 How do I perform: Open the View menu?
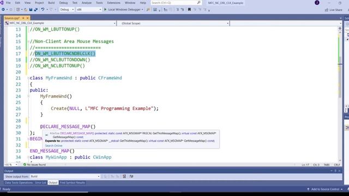27,3
